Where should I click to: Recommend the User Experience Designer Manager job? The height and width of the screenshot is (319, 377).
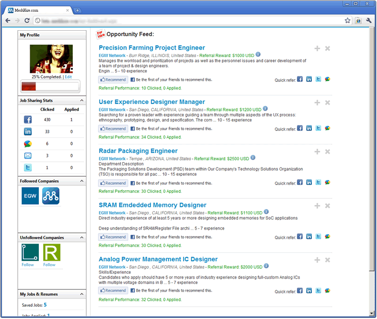click(x=113, y=129)
